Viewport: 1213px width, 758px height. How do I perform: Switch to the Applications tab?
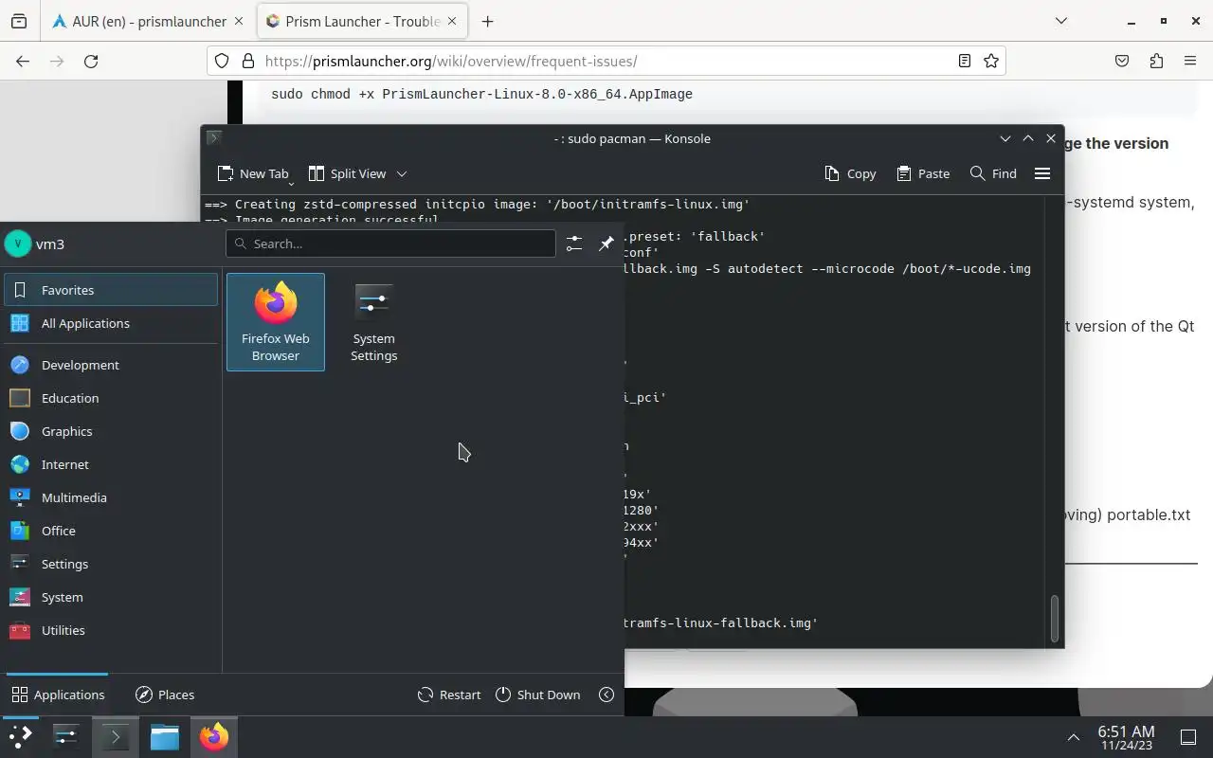(x=58, y=695)
